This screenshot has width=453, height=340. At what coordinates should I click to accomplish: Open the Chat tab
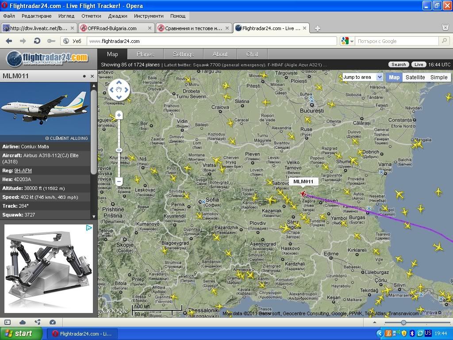pyautogui.click(x=252, y=54)
